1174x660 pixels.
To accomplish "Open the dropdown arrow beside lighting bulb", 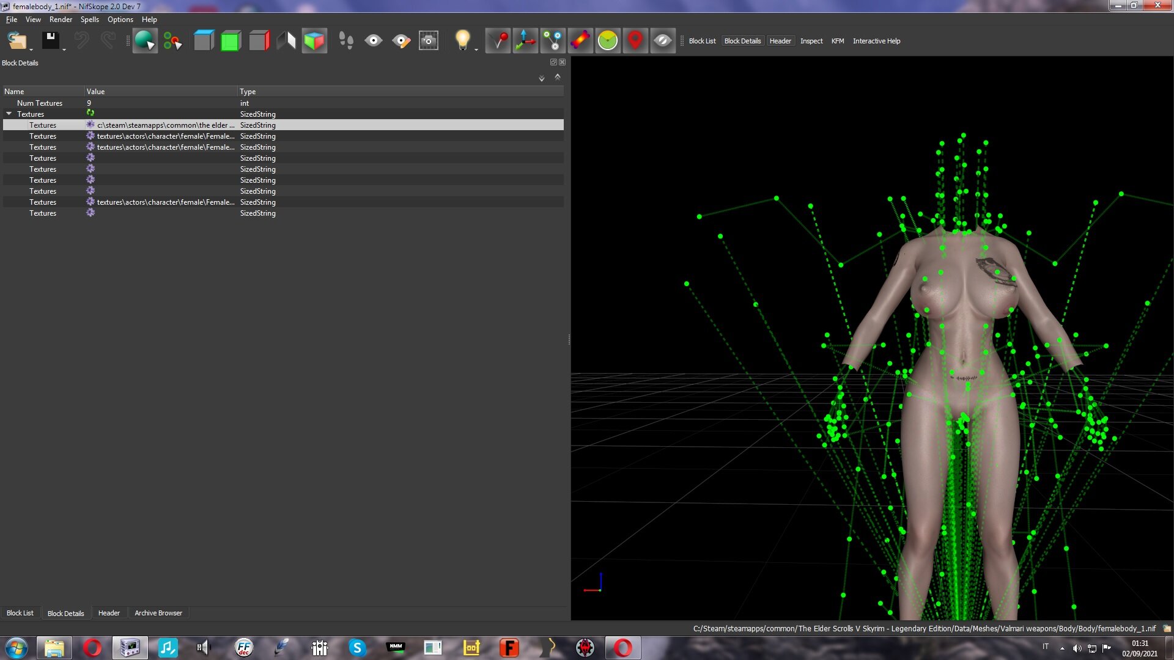I will 476,49.
